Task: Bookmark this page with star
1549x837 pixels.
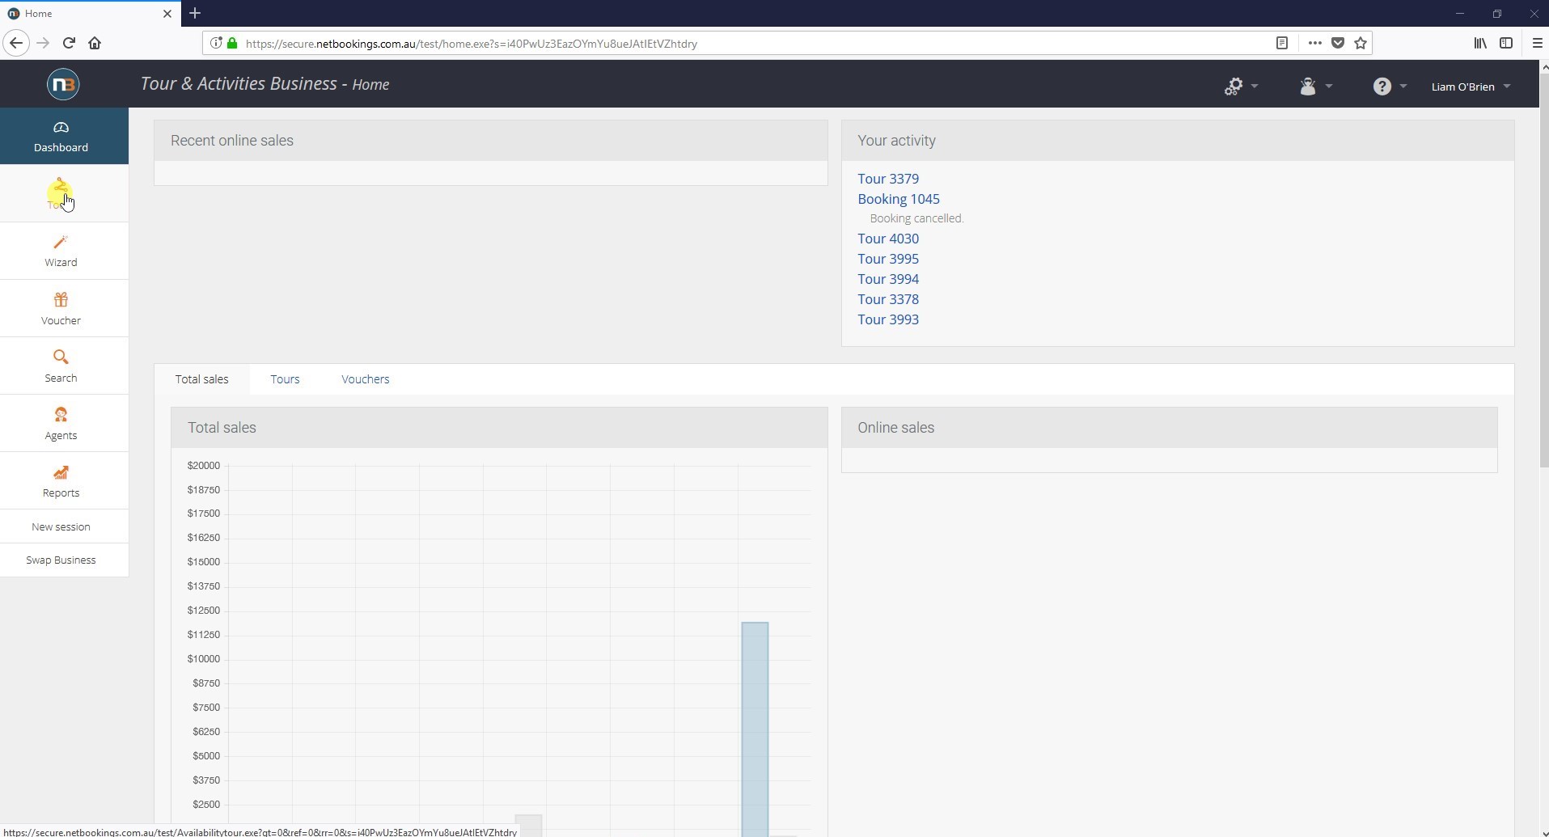Action: coord(1361,43)
